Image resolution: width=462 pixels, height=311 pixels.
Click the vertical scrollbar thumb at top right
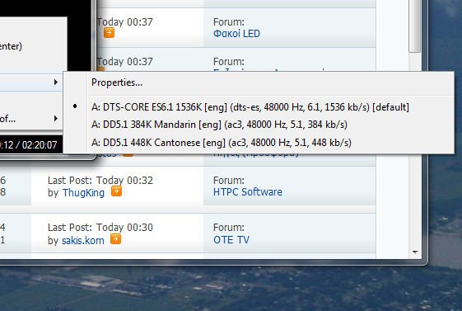(x=415, y=26)
